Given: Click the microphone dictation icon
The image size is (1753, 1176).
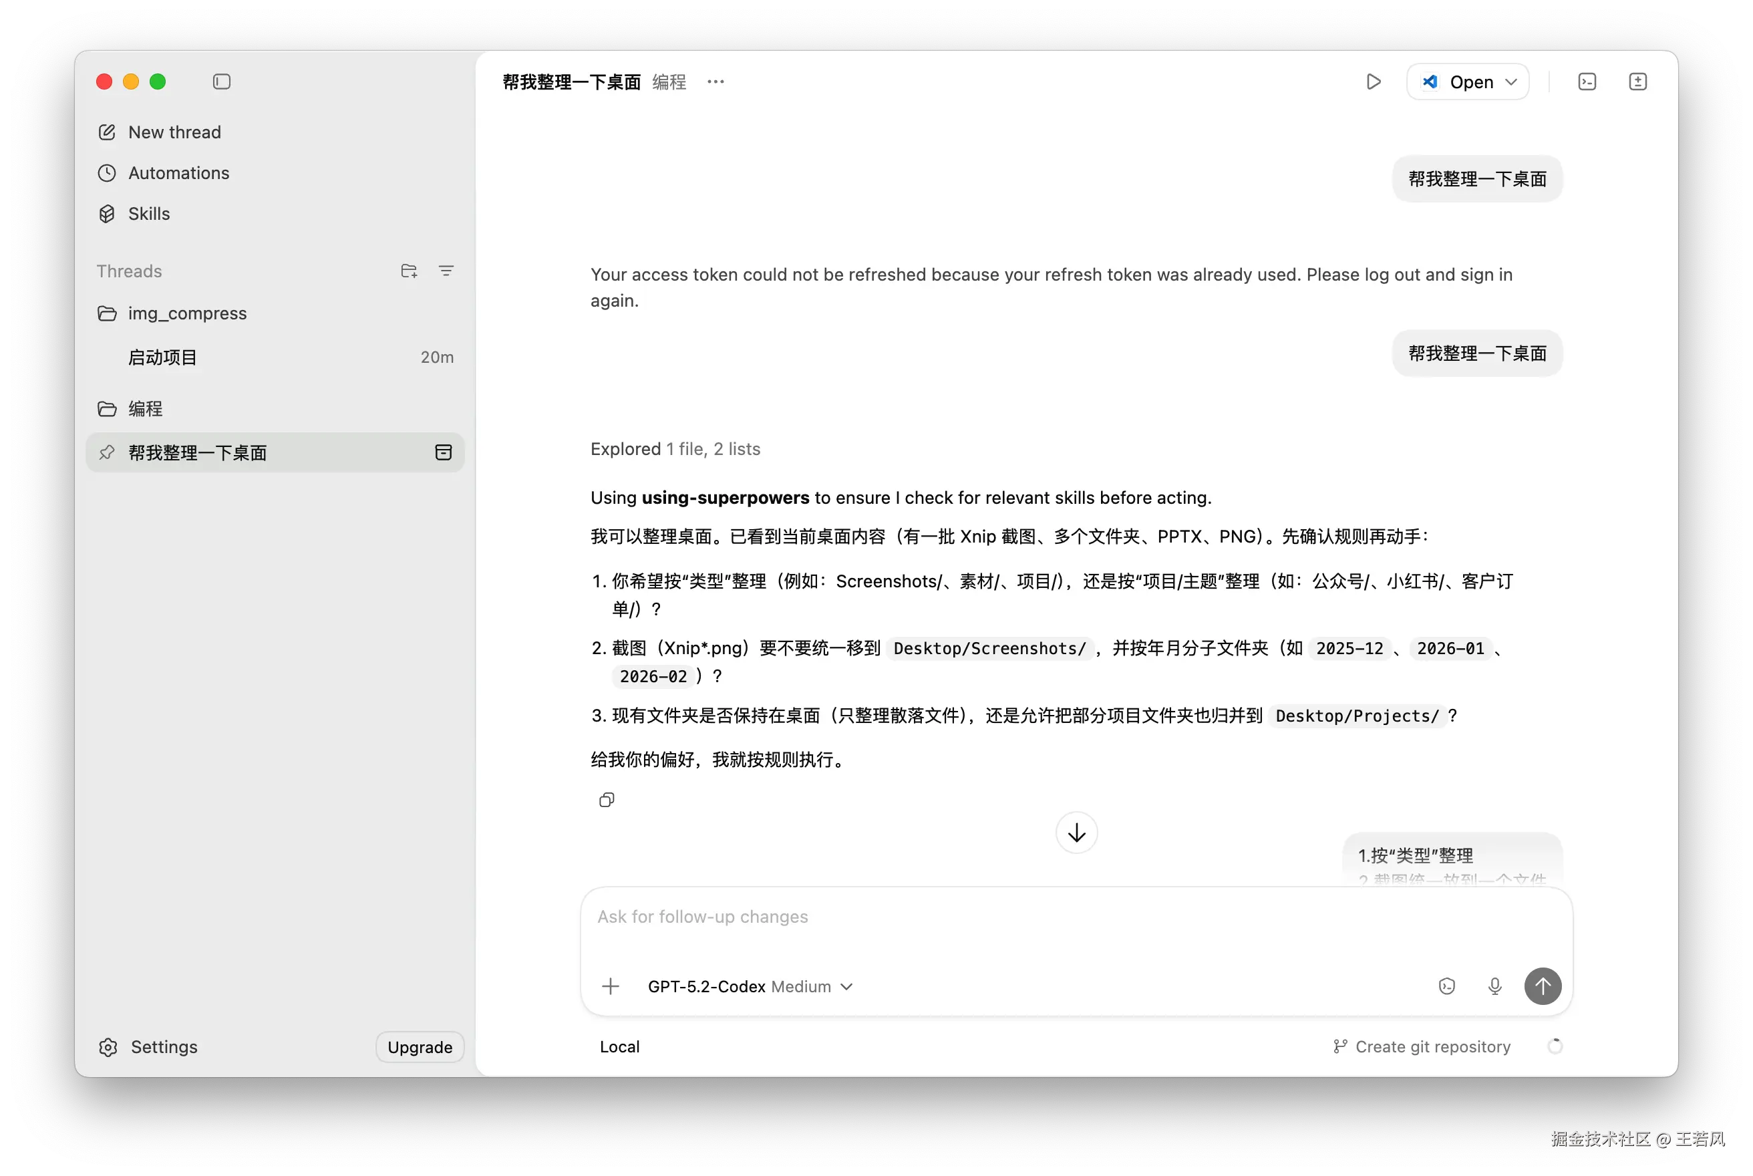Looking at the screenshot, I should pos(1494,986).
